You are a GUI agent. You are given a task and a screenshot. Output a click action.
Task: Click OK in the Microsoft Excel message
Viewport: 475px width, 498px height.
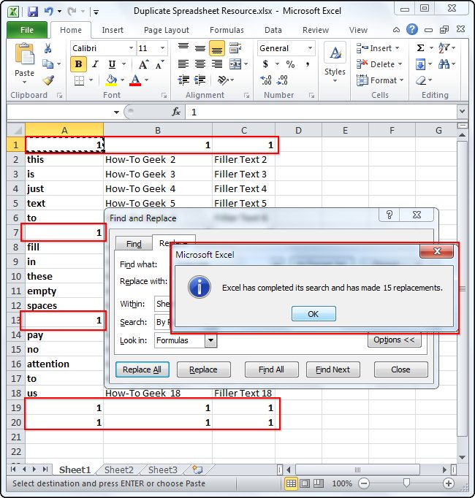[x=313, y=314]
